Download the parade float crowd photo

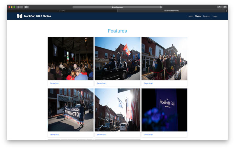click(x=148, y=83)
